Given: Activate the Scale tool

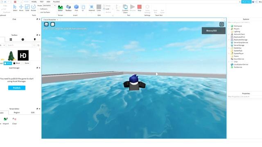Looking at the screenshot, I should tap(27, 8).
